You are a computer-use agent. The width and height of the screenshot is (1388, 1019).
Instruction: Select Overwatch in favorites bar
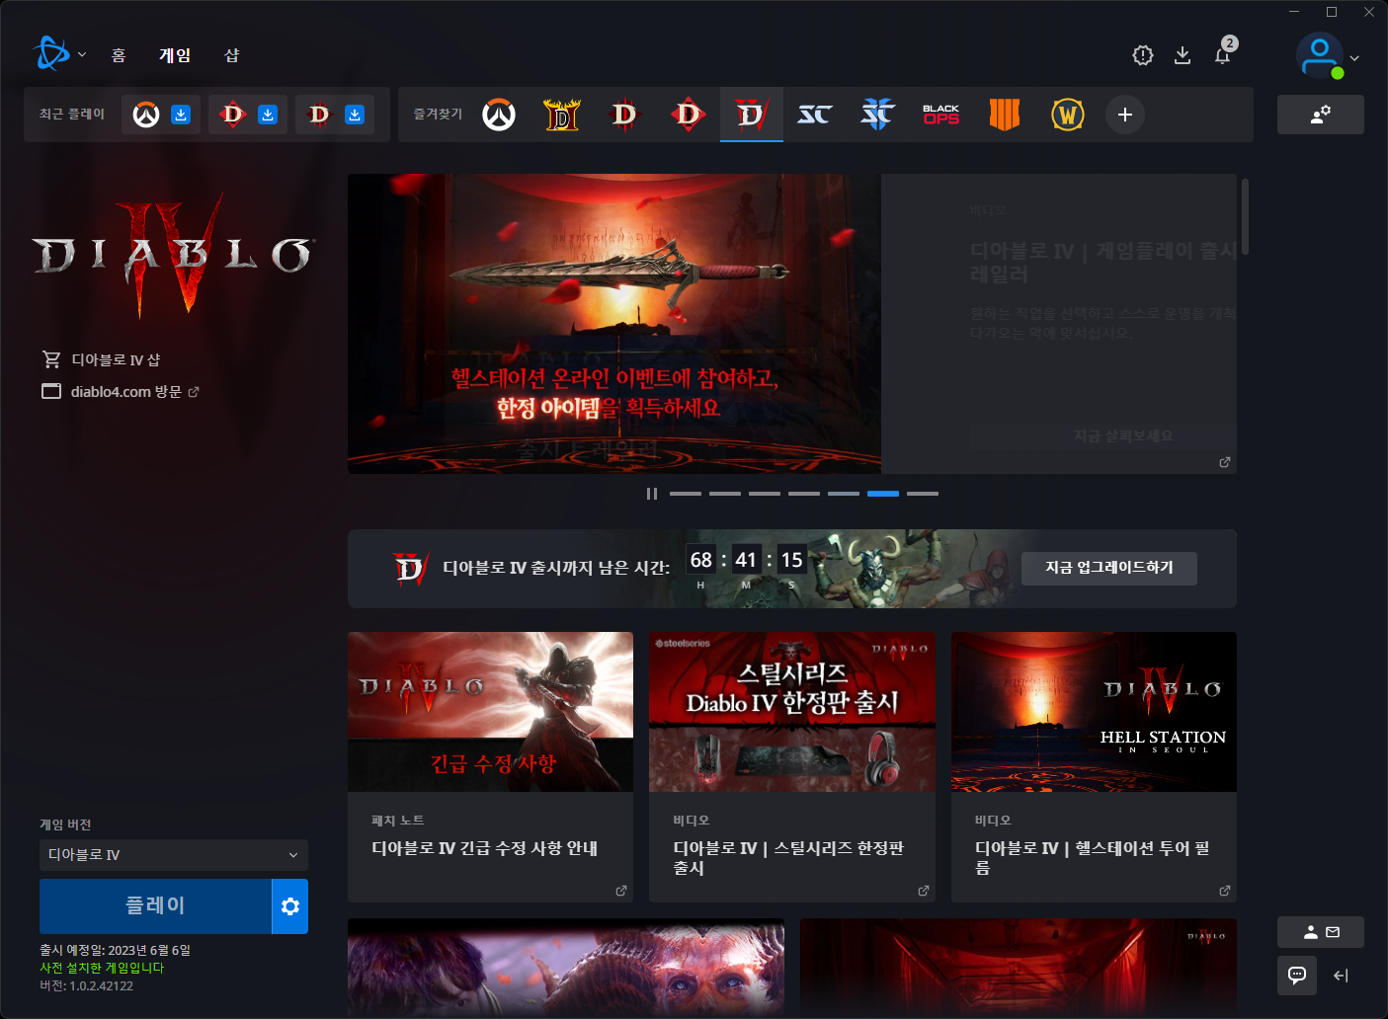(499, 115)
